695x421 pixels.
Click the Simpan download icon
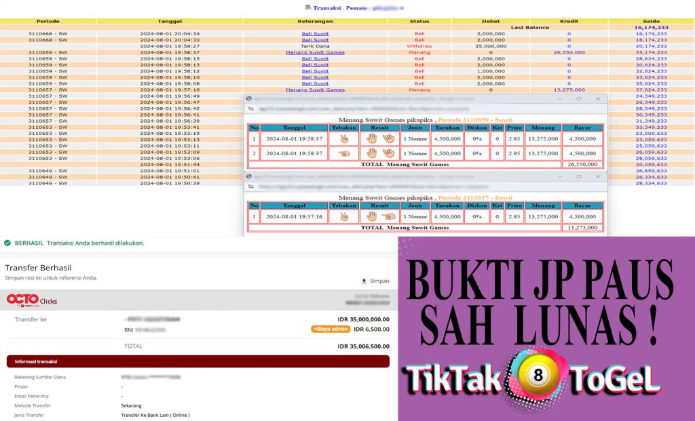(364, 281)
